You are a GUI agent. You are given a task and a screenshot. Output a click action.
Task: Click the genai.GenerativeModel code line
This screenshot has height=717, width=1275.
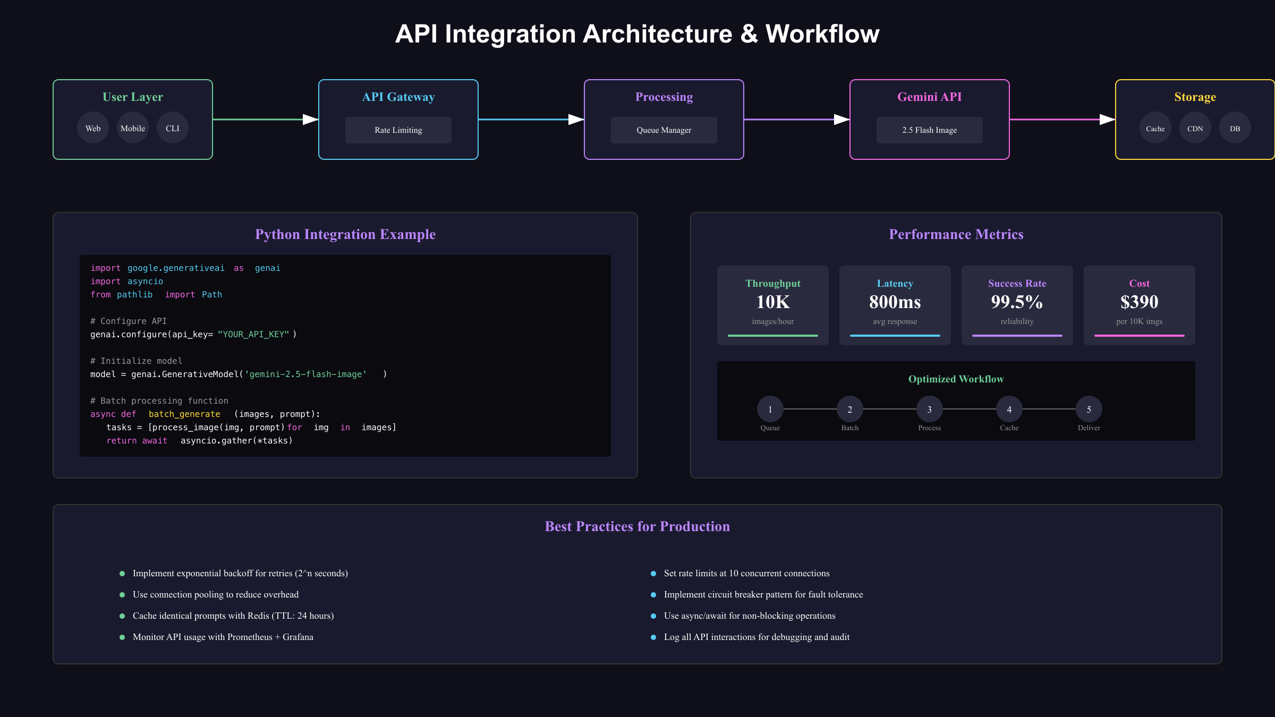239,374
